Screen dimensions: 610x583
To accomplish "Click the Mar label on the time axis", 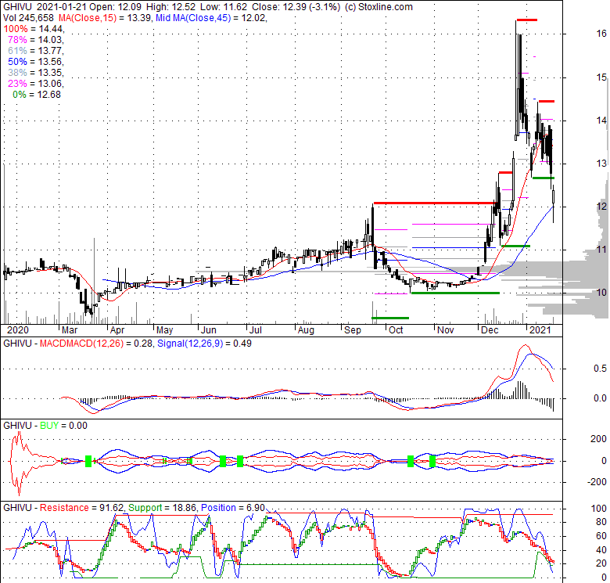I will pos(70,330).
